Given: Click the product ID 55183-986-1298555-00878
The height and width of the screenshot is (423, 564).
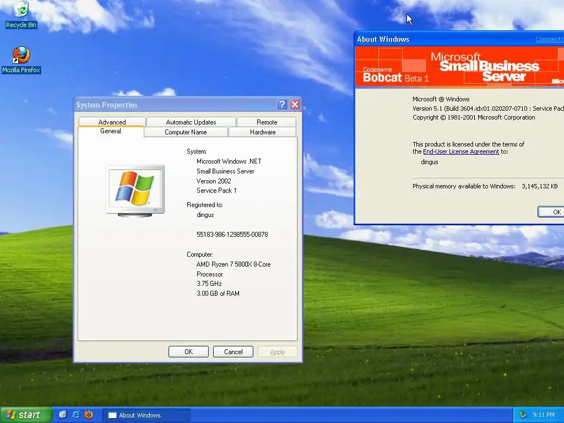Looking at the screenshot, I should click(232, 235).
